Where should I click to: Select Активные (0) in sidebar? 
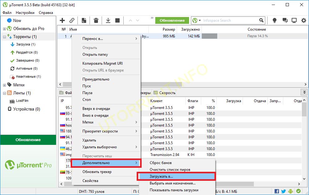coord(27,68)
